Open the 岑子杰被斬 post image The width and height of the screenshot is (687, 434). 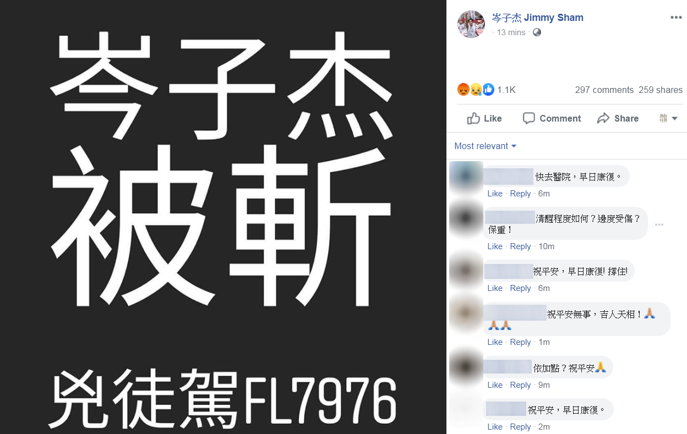[x=223, y=217]
